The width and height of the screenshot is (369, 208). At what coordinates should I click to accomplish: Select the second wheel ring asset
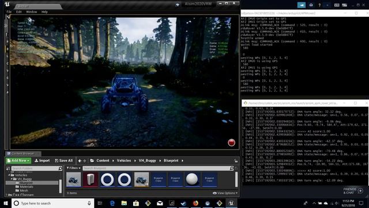pos(125,180)
